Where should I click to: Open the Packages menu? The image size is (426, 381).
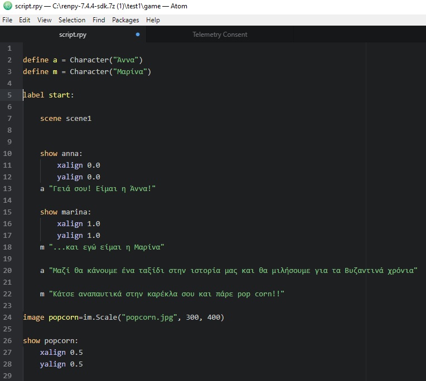pos(125,20)
